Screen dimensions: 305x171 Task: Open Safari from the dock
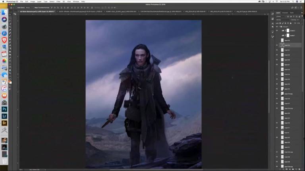pyautogui.click(x=4, y=33)
